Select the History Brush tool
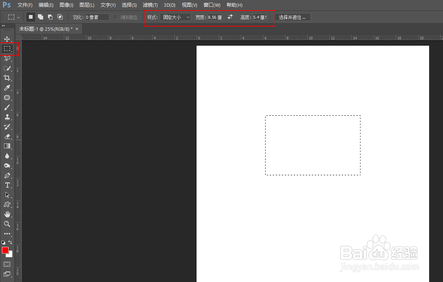443x282 pixels. (x=7, y=127)
